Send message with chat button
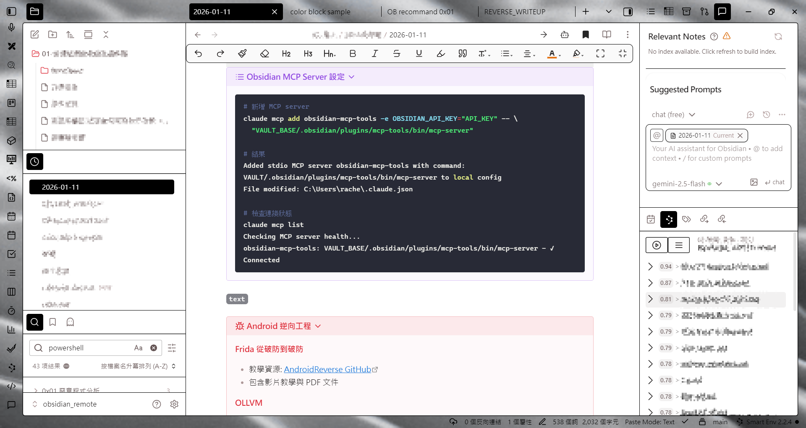This screenshot has width=806, height=428. pyautogui.click(x=775, y=182)
